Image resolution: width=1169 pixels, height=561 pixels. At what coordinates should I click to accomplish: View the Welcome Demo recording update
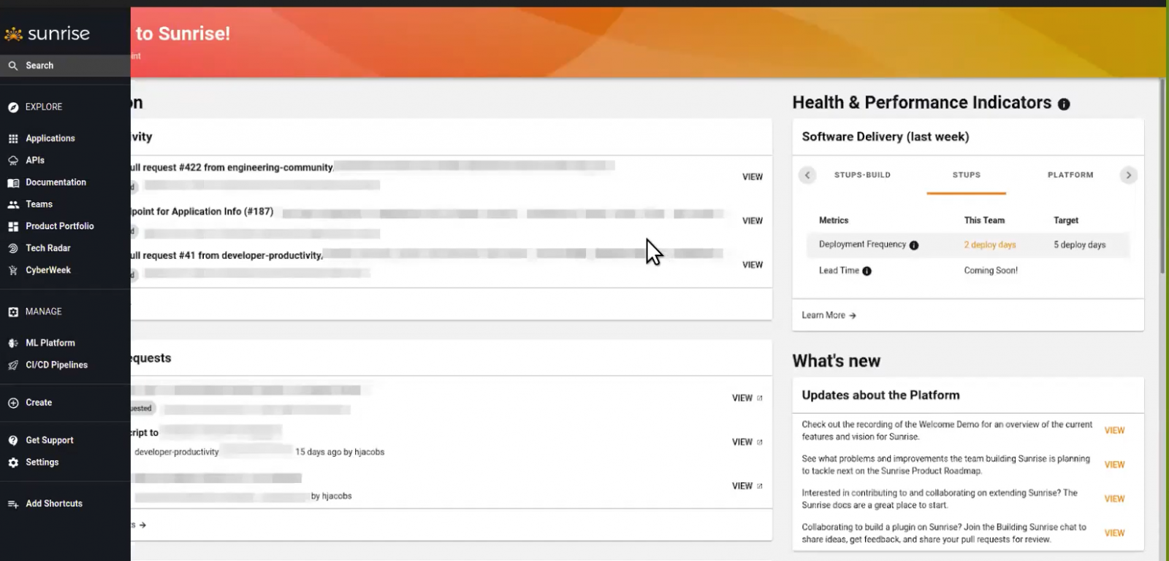[1114, 430]
